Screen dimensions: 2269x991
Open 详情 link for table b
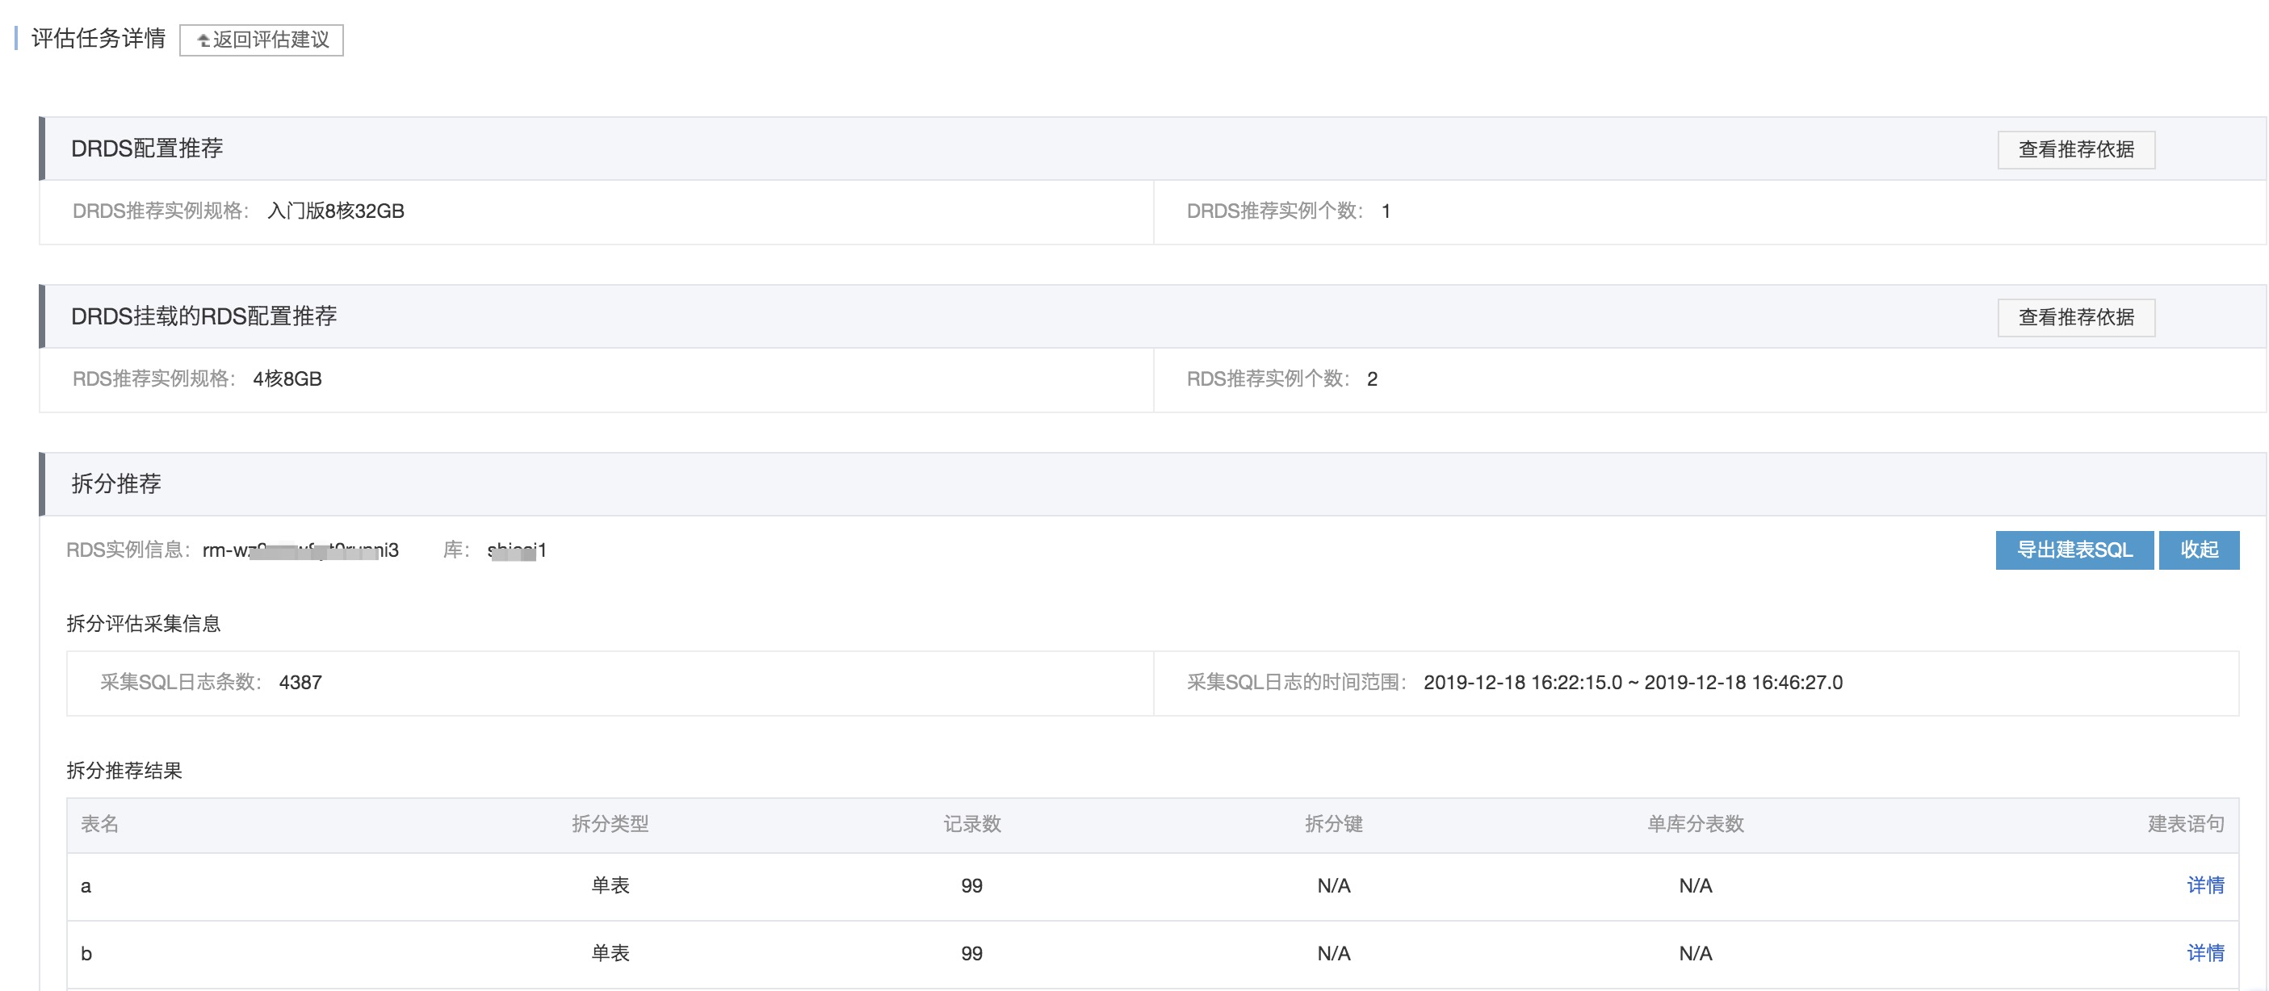tap(2204, 953)
